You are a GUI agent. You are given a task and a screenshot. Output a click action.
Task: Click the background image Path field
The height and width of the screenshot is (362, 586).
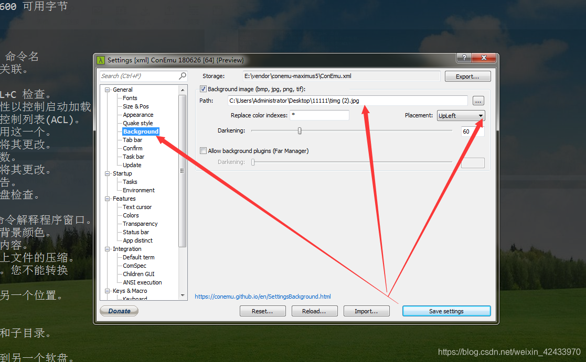[348, 101]
